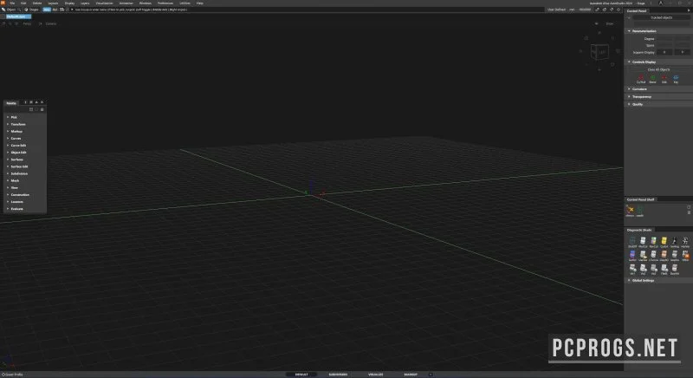Toggle Edit points controls display

coord(664,79)
